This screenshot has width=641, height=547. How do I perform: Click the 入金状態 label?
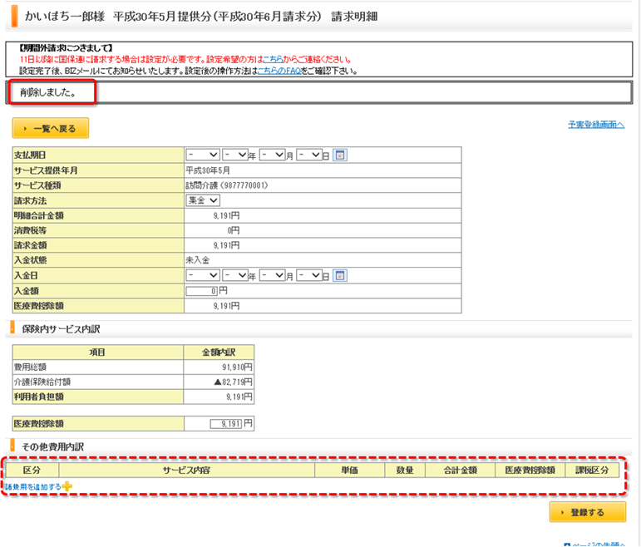[x=30, y=260]
